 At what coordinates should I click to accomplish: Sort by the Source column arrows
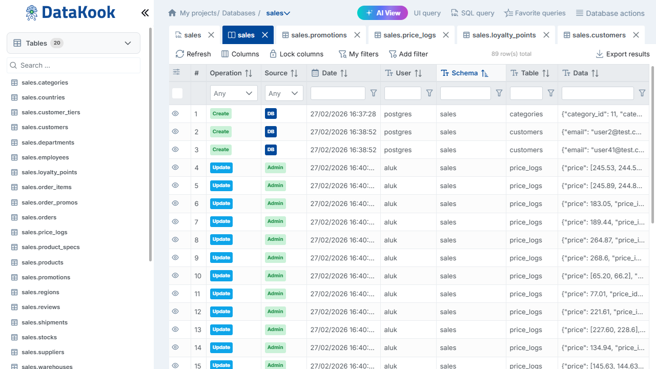click(x=294, y=73)
